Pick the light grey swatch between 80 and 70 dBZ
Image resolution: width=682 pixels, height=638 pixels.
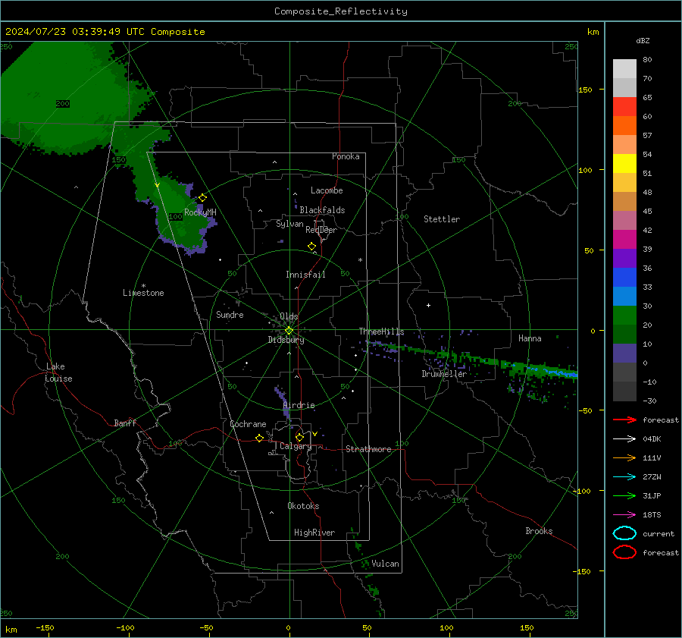[x=624, y=68]
